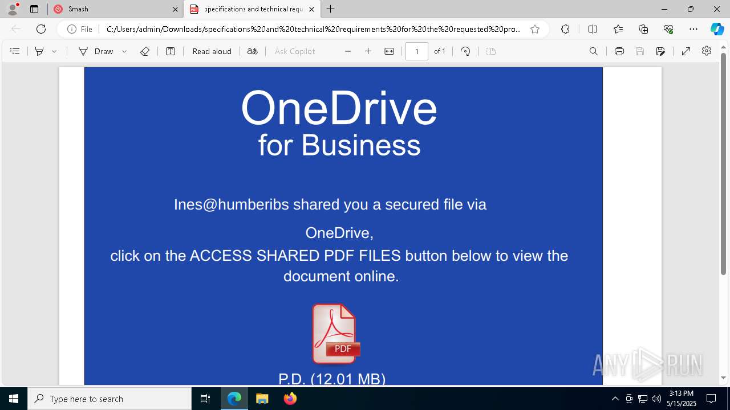The height and width of the screenshot is (410, 730).
Task: Open the notification center
Action: [711, 399]
